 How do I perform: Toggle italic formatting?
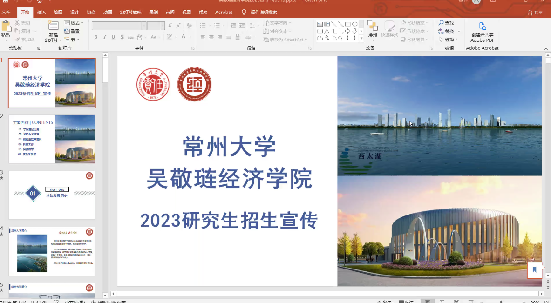click(104, 37)
